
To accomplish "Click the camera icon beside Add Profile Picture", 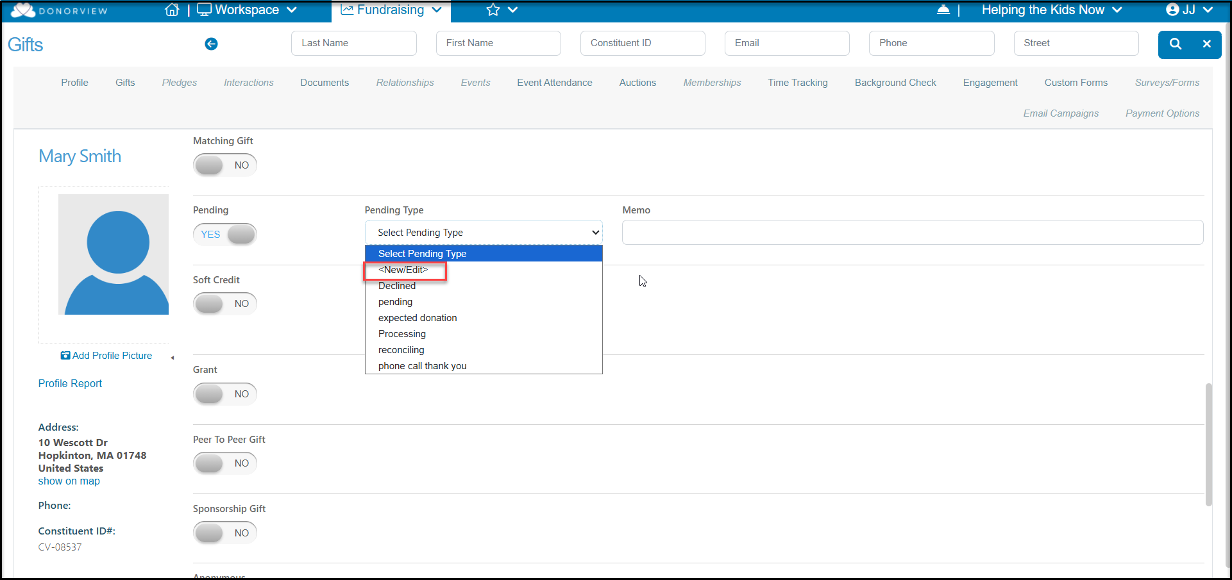I will 65,355.
